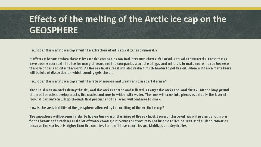
Task: Click the dark chalkboard title banner
Action: [x=130, y=24]
